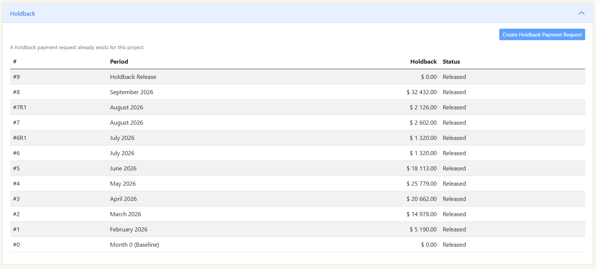Click the #6 payment request number

[16, 153]
